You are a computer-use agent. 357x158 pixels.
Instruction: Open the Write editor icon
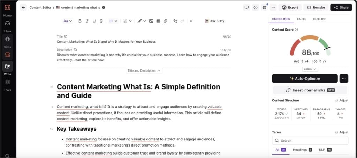pos(8,66)
